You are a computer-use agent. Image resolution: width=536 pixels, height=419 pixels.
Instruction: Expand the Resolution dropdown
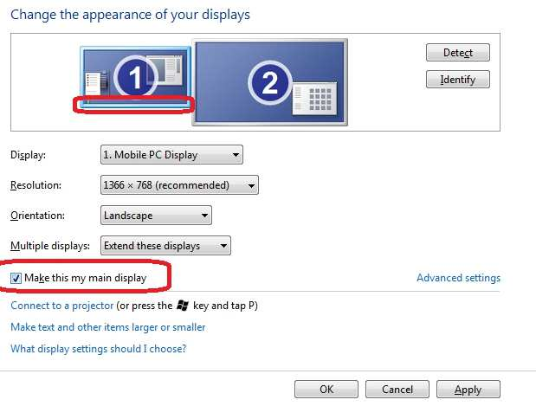point(179,185)
